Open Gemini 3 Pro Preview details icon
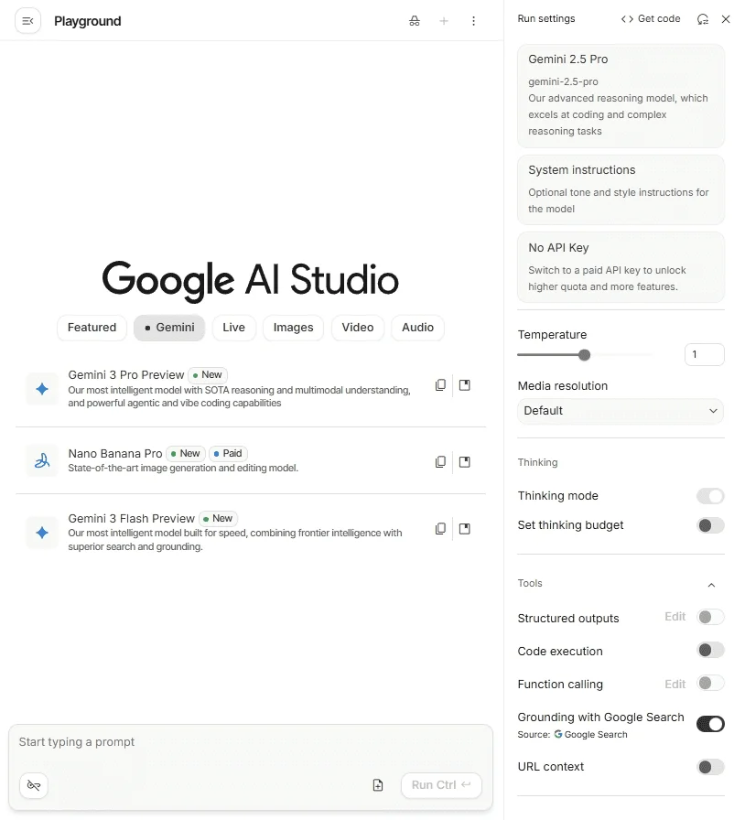The image size is (734, 820). pyautogui.click(x=465, y=385)
